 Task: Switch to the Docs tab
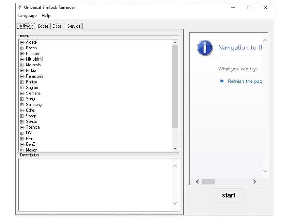tap(57, 26)
